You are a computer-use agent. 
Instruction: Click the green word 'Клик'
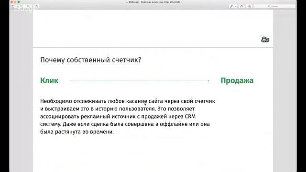[49, 81]
